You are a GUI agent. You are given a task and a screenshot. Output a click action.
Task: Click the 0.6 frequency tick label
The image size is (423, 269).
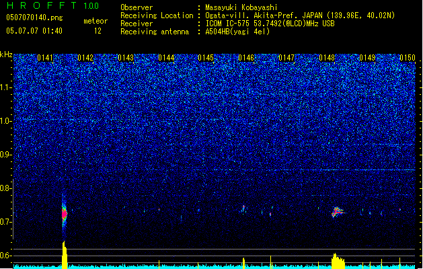pos(6,256)
